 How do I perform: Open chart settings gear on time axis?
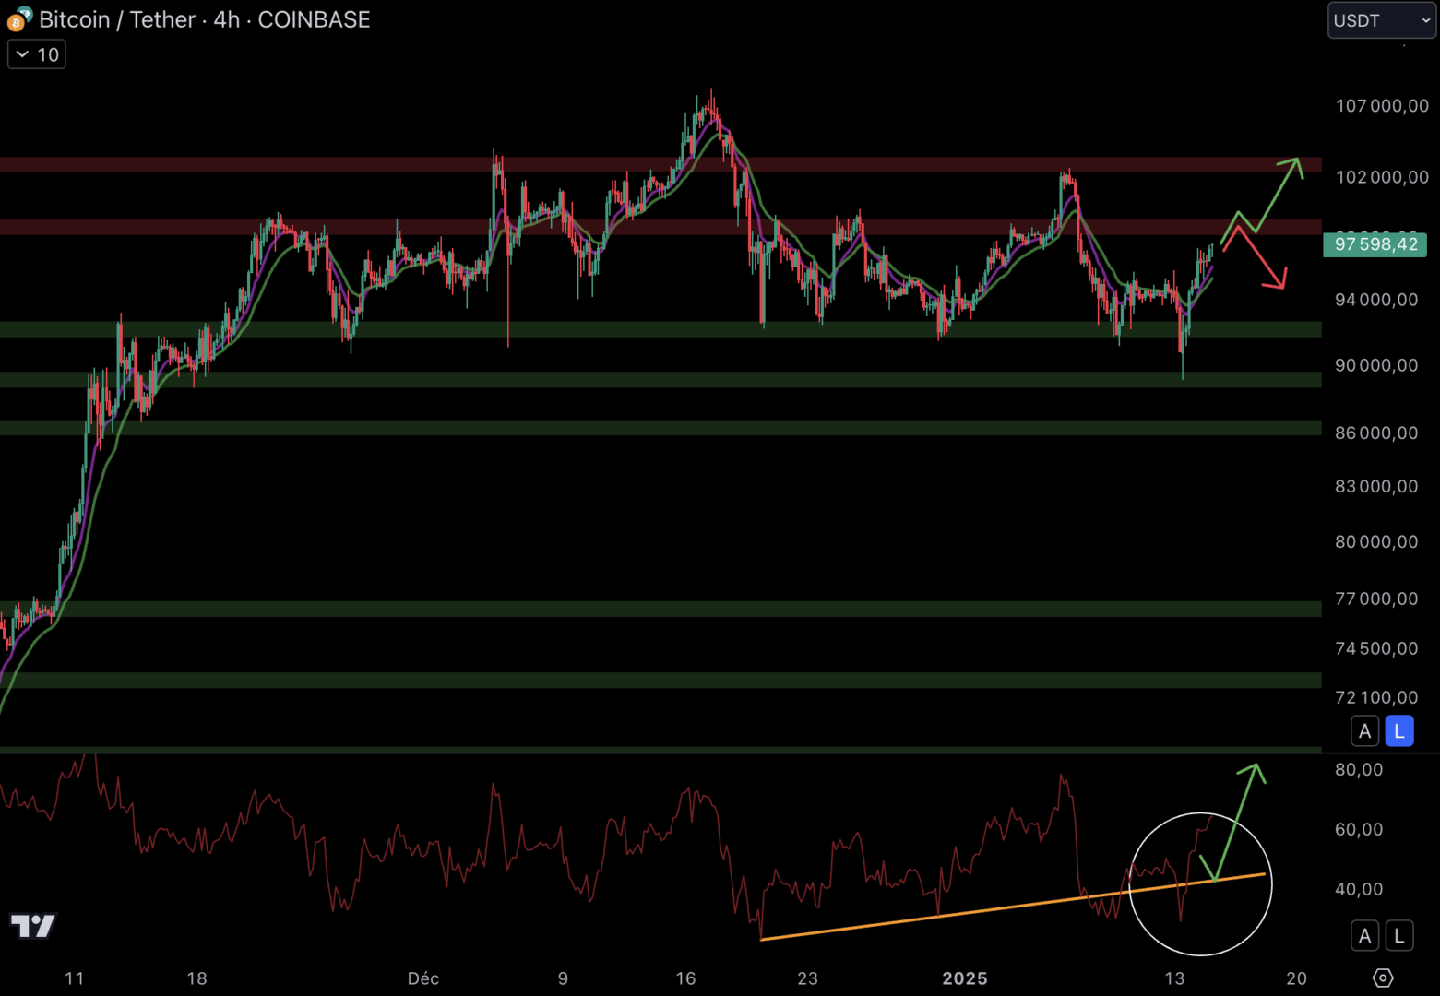point(1382,978)
